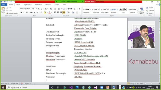Open the Find dropdown
This screenshot has width=161, height=90.
pos(152,8)
